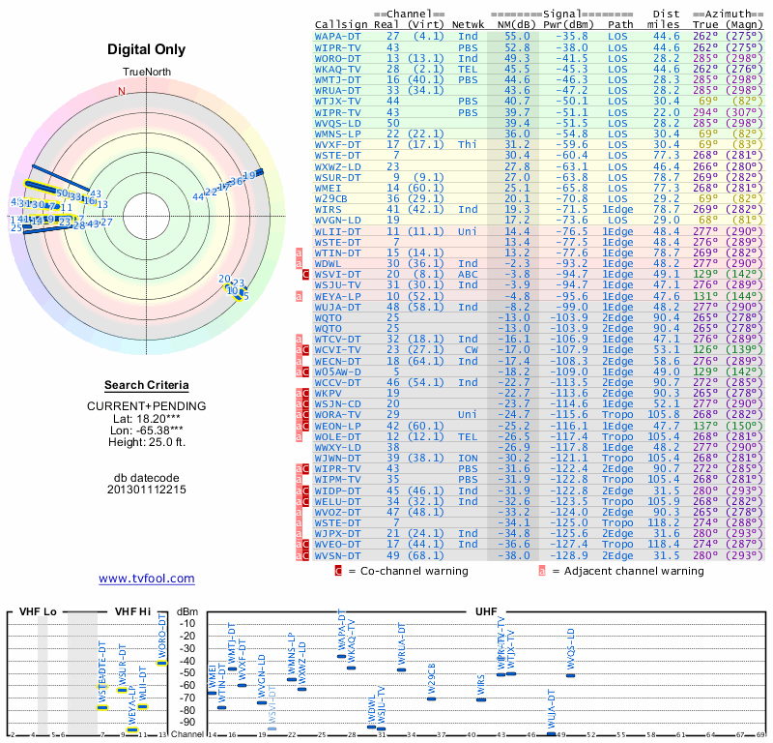Screen dimensions: 773x743
Task: Click the red C icon in the legend
Action: 338,571
